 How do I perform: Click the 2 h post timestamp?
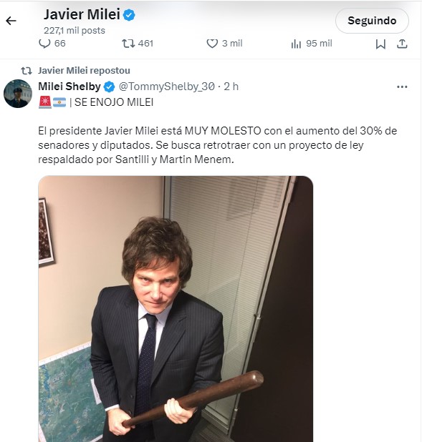coord(231,87)
